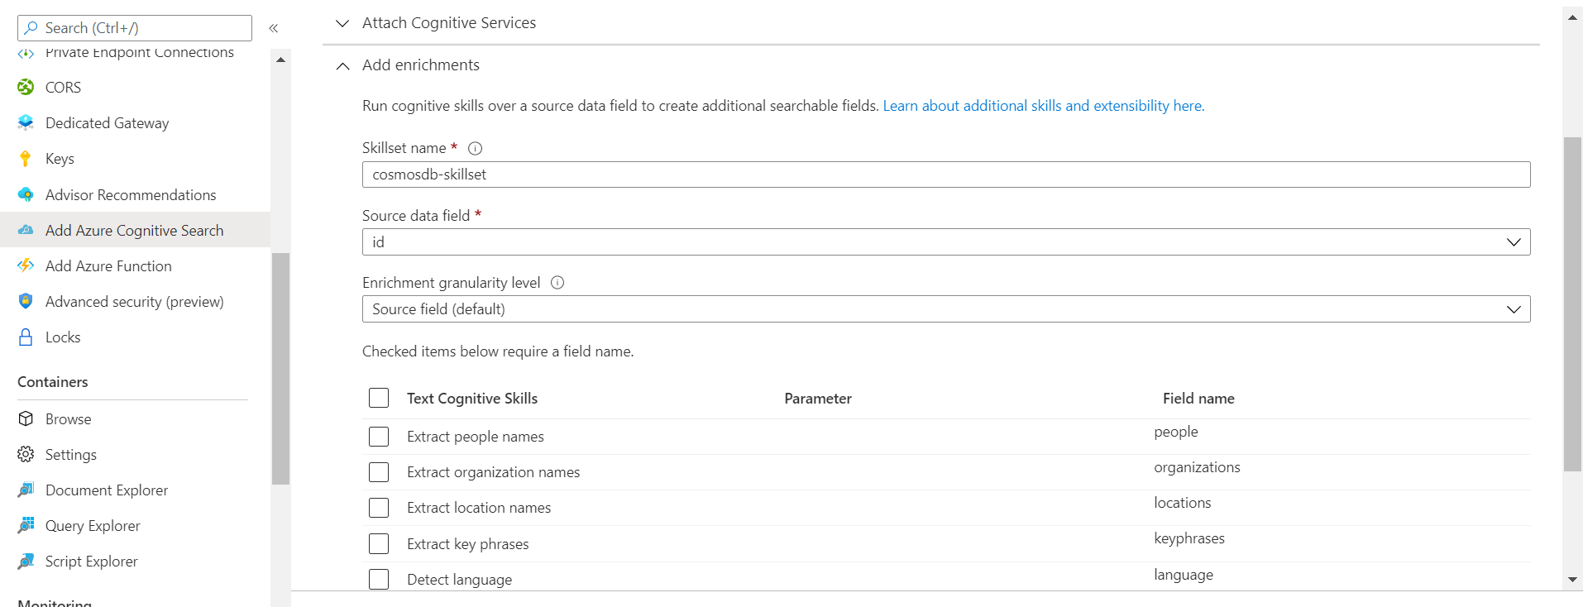Image resolution: width=1583 pixels, height=607 pixels.
Task: Open the Enrichment granularity level dropdown
Action: tap(945, 309)
